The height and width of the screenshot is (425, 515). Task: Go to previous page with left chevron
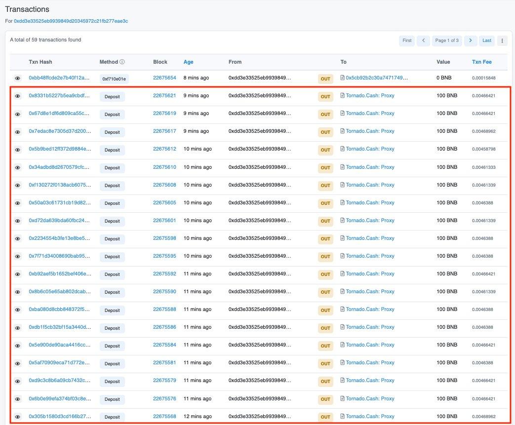pos(423,40)
